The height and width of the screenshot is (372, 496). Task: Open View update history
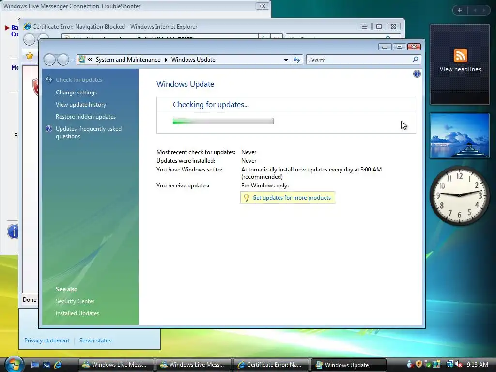point(81,105)
